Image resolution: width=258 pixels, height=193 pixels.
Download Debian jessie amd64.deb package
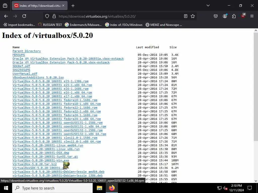coord(58,172)
